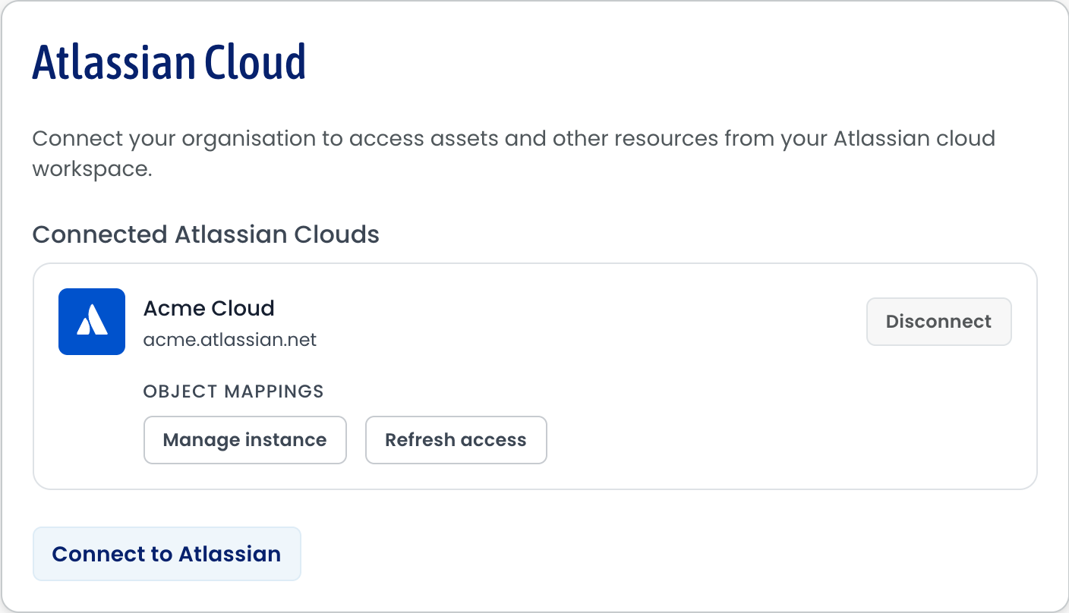Viewport: 1069px width, 613px height.
Task: Click the OBJECT MAPPINGS label
Action: pyautogui.click(x=234, y=391)
